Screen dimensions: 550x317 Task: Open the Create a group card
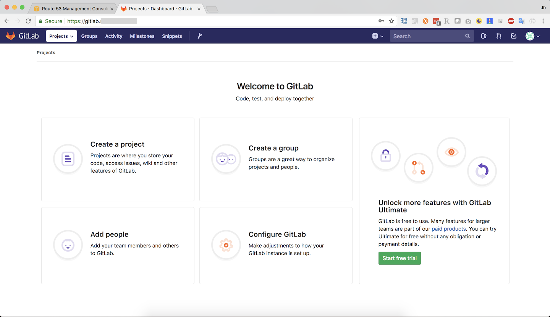[x=276, y=159]
